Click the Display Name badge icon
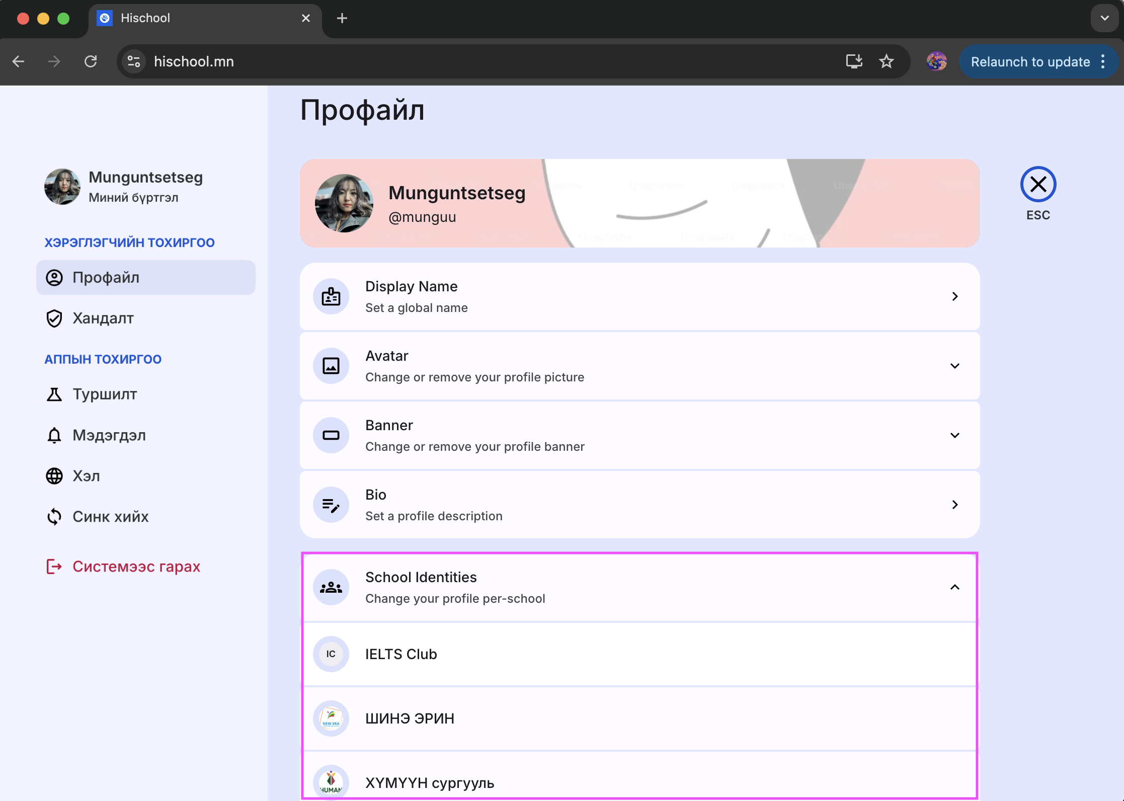Viewport: 1124px width, 801px height. [331, 296]
